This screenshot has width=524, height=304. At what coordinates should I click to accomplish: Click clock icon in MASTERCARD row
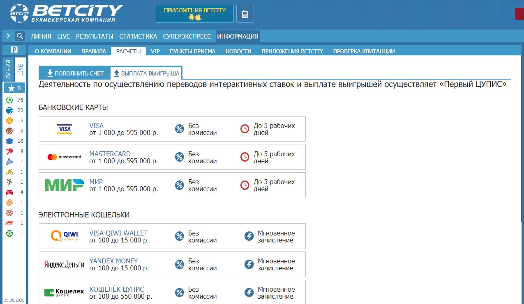pos(245,157)
